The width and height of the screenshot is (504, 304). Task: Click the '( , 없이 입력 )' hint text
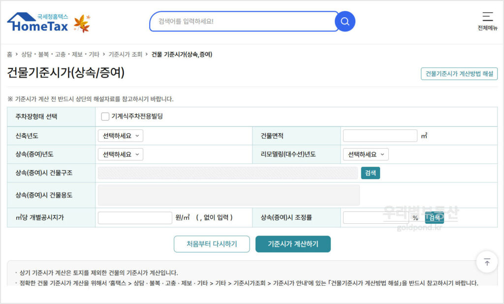(214, 217)
